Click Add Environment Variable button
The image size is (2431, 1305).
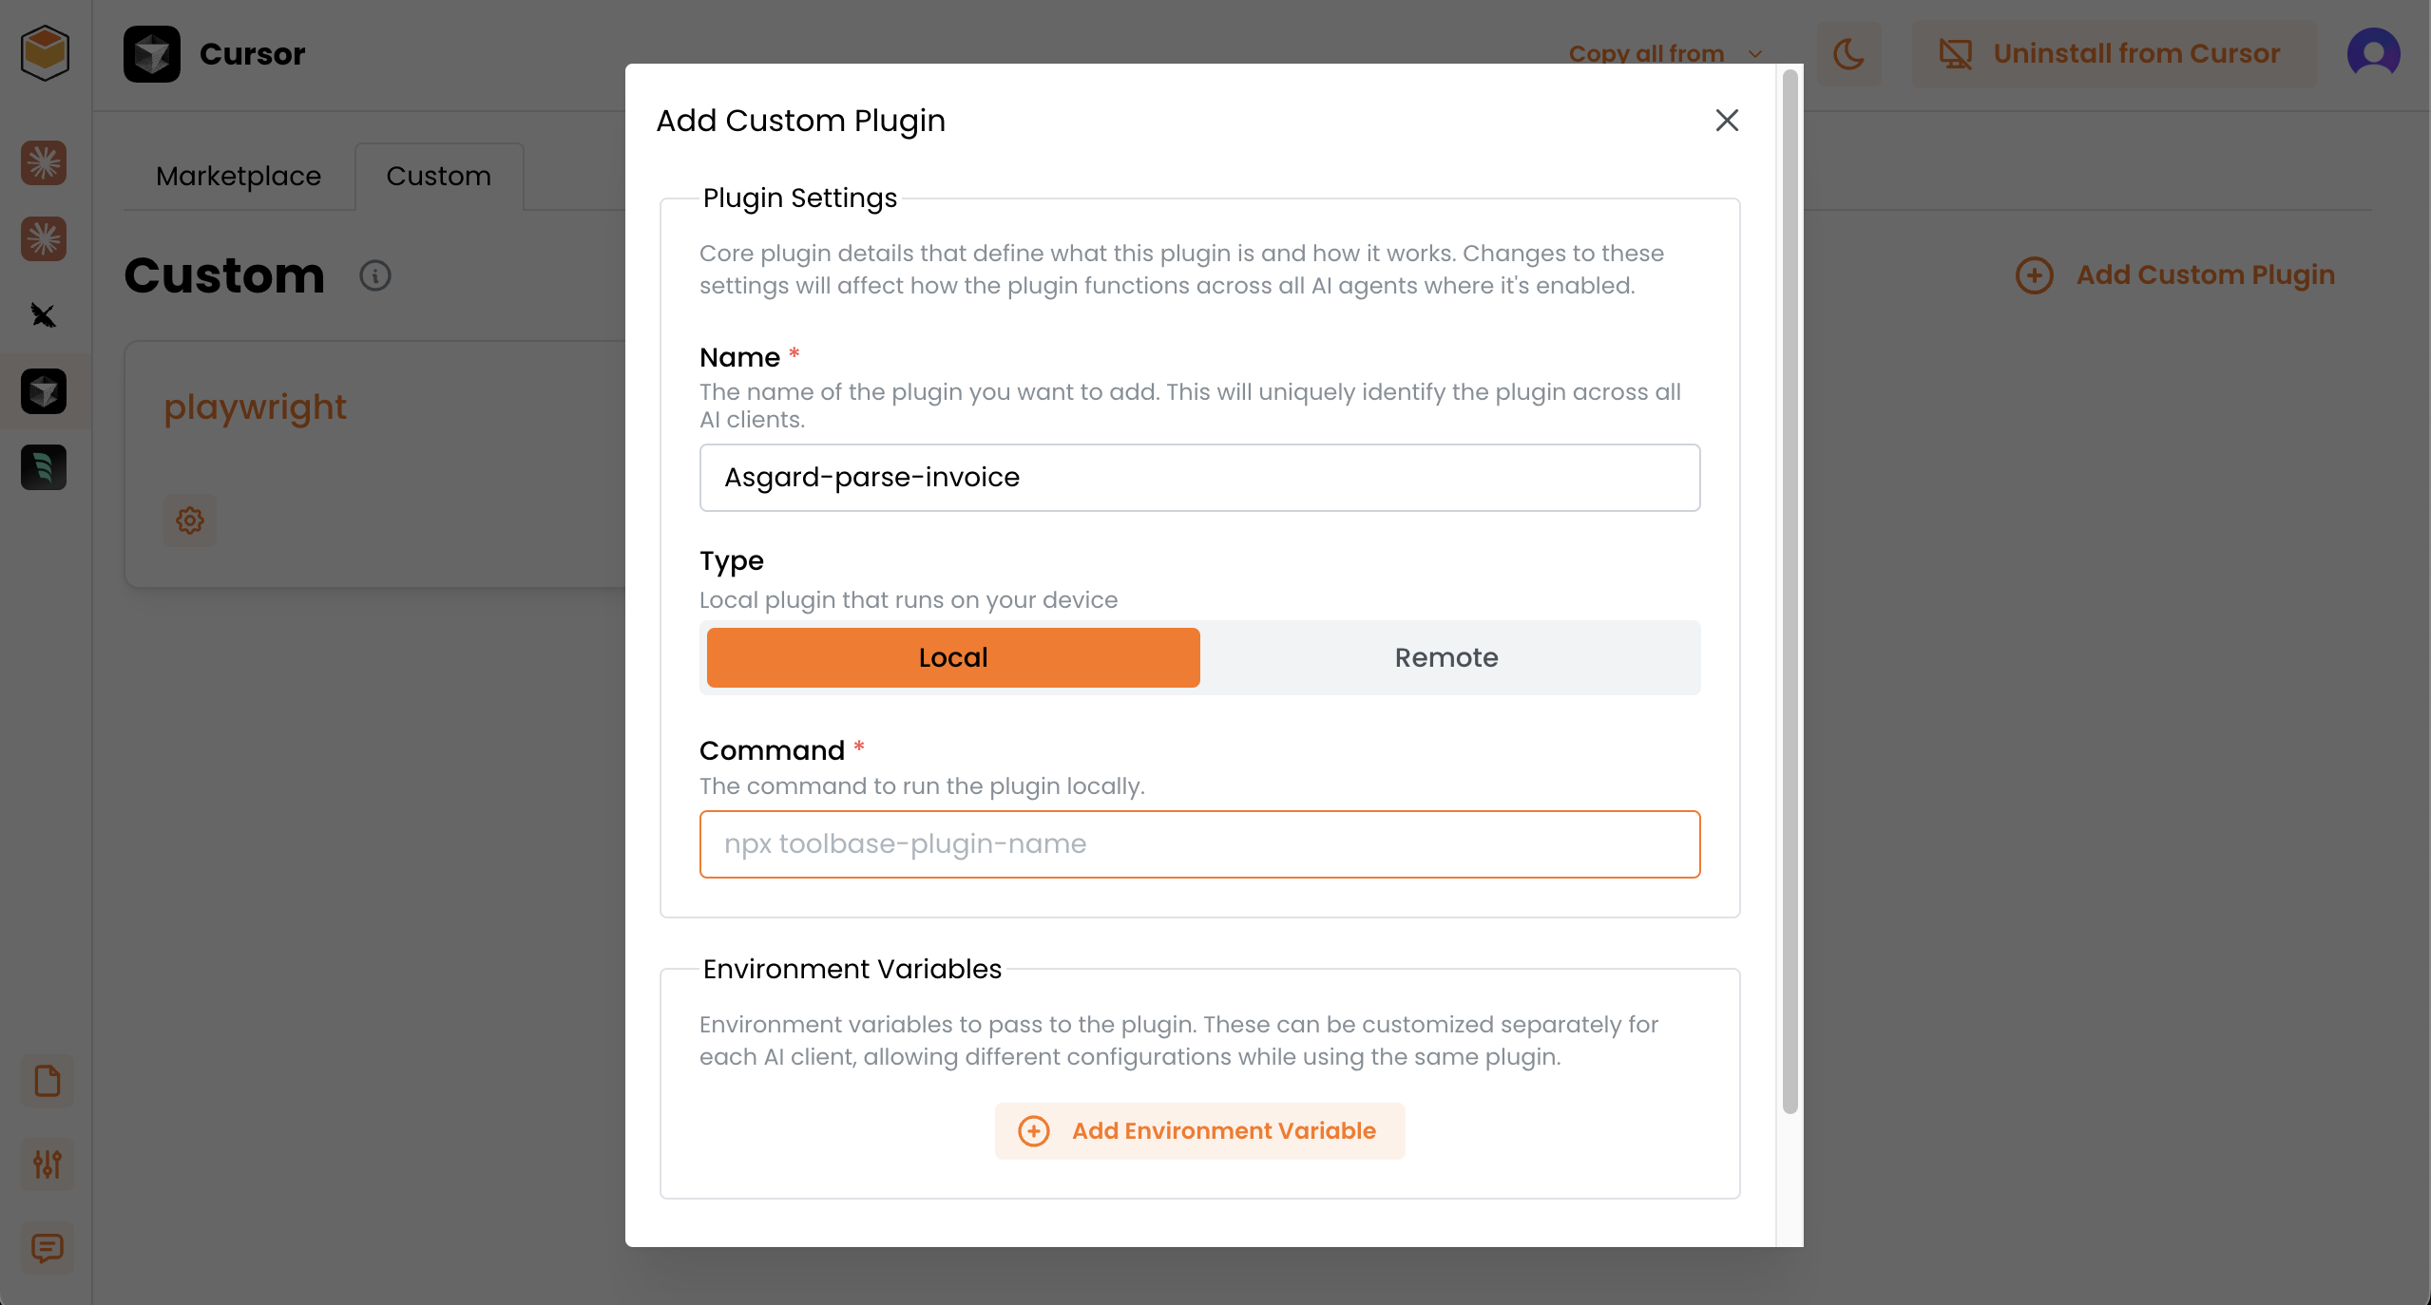pos(1199,1130)
